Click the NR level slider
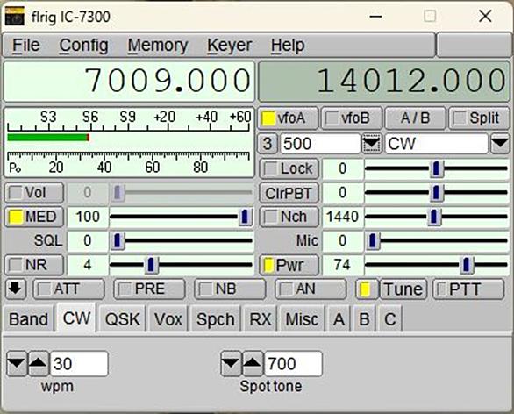 [182, 265]
